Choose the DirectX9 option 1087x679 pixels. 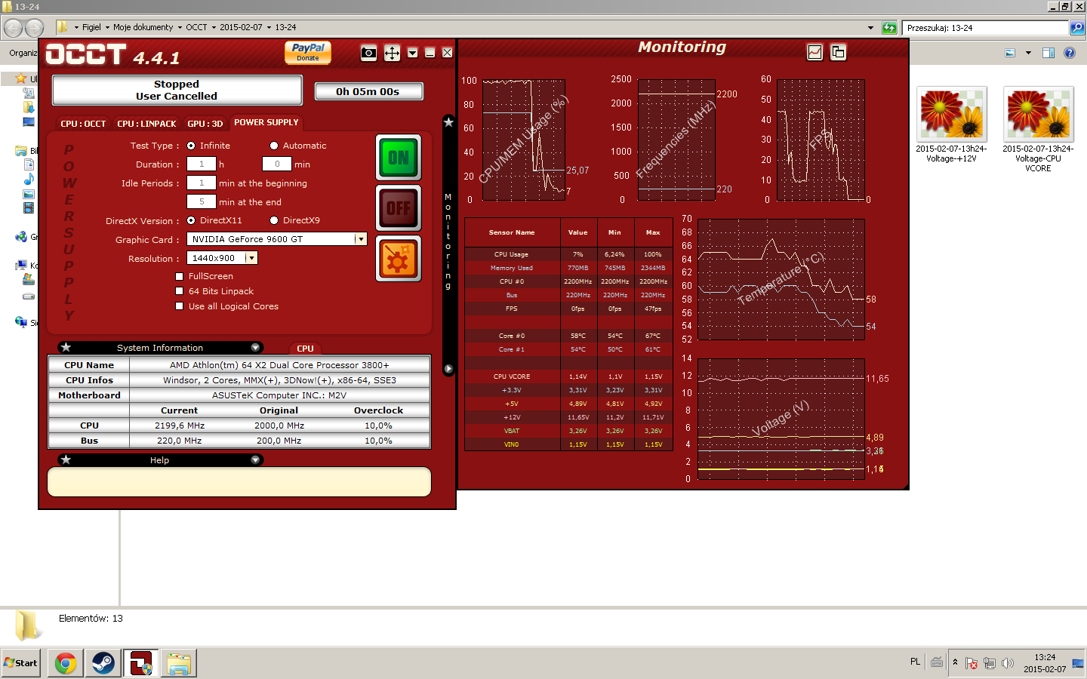[274, 220]
